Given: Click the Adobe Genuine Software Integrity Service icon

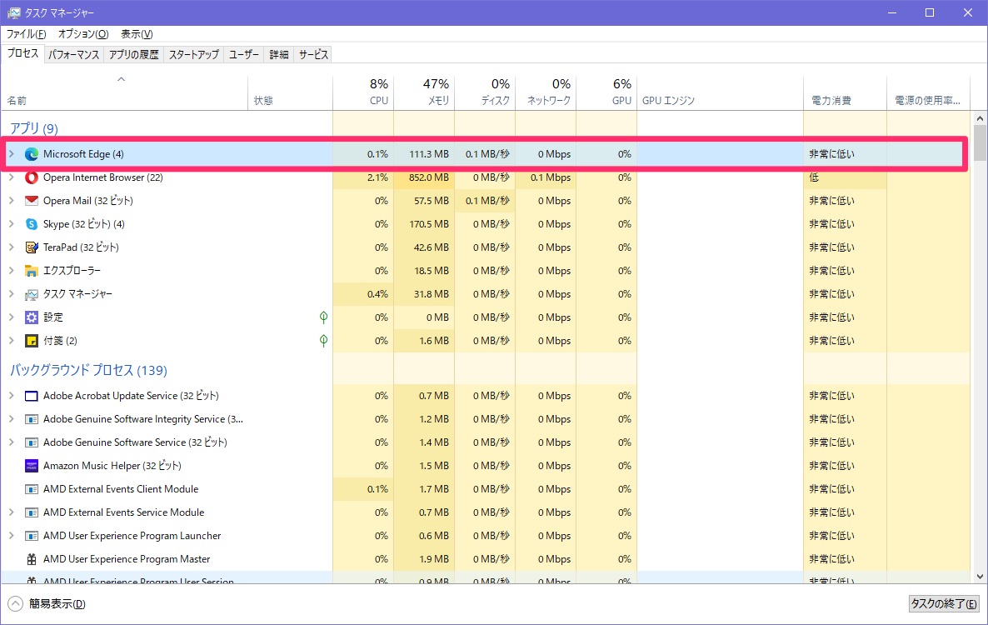Looking at the screenshot, I should [x=32, y=419].
